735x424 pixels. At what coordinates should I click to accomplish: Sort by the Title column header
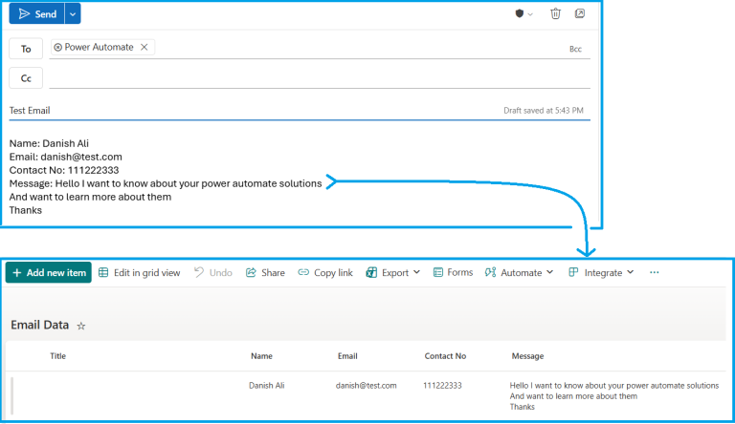(57, 356)
